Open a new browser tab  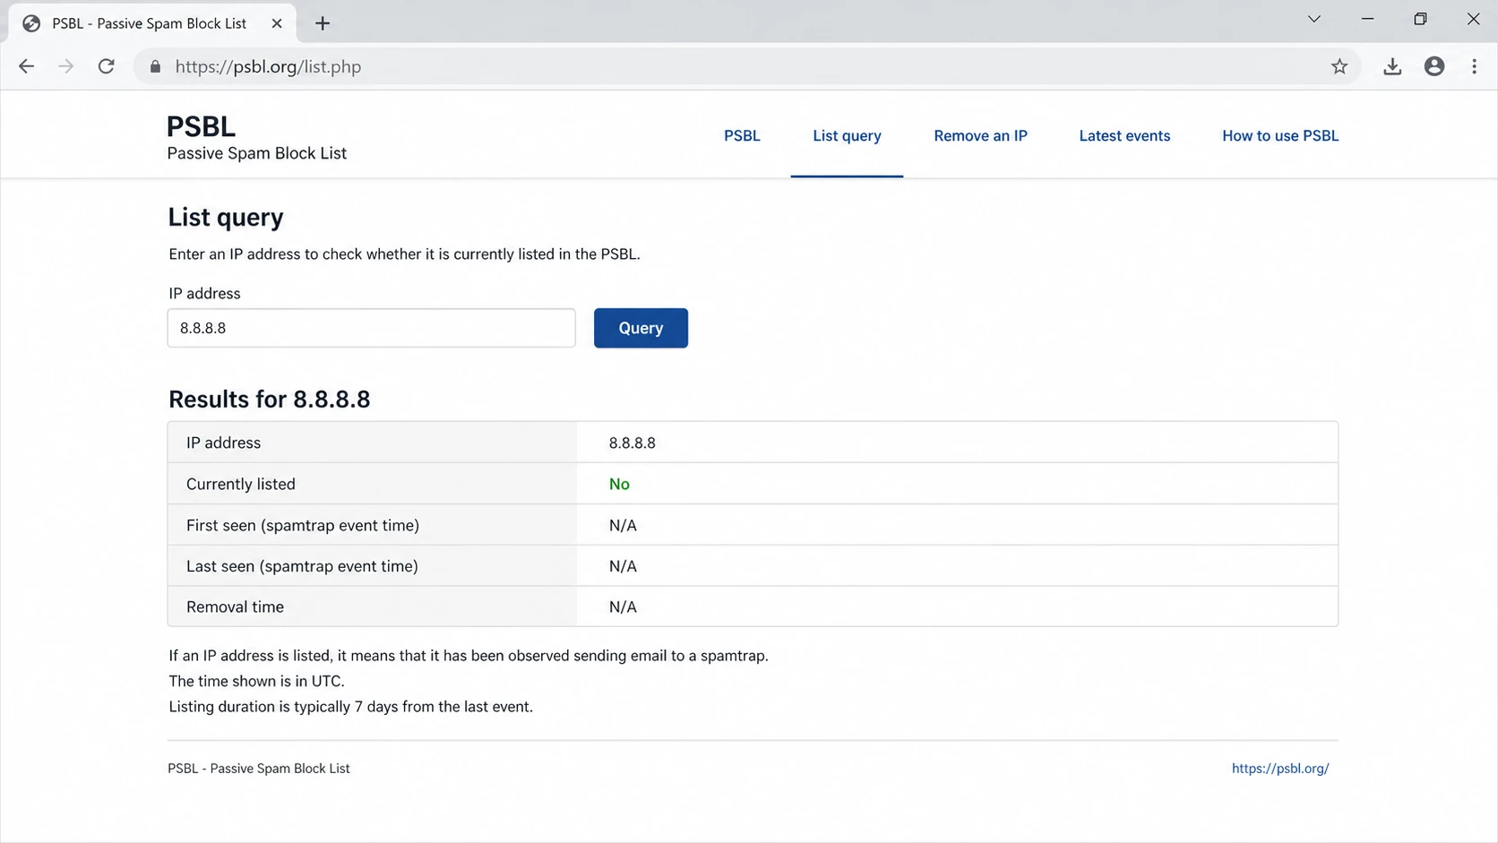click(x=323, y=23)
